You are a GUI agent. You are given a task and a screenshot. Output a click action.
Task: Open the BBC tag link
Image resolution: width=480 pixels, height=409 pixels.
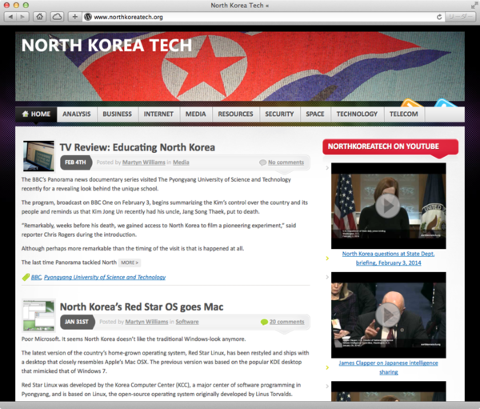[36, 277]
